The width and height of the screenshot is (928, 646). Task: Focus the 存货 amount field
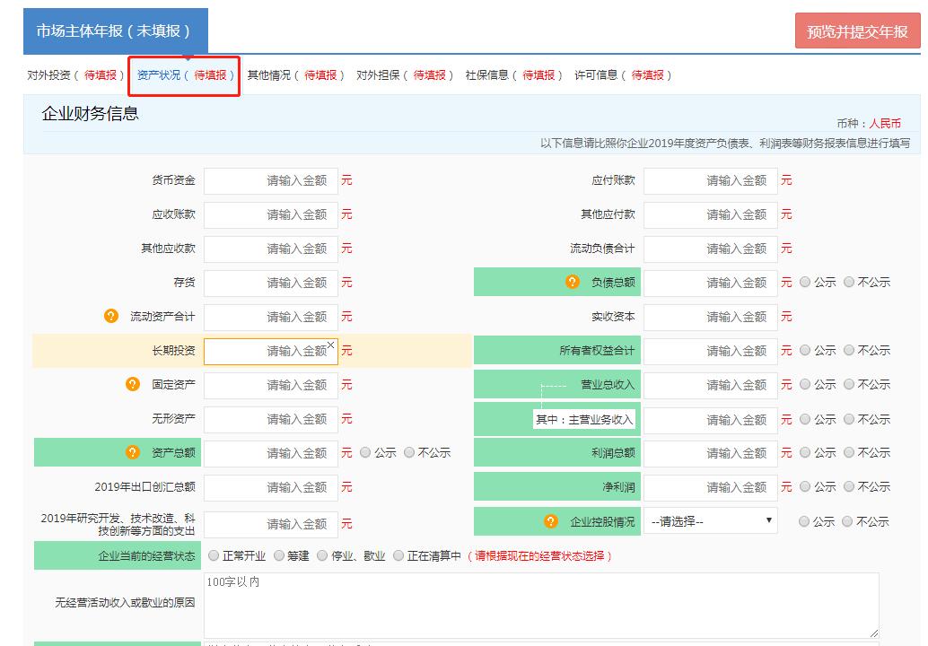coord(271,283)
